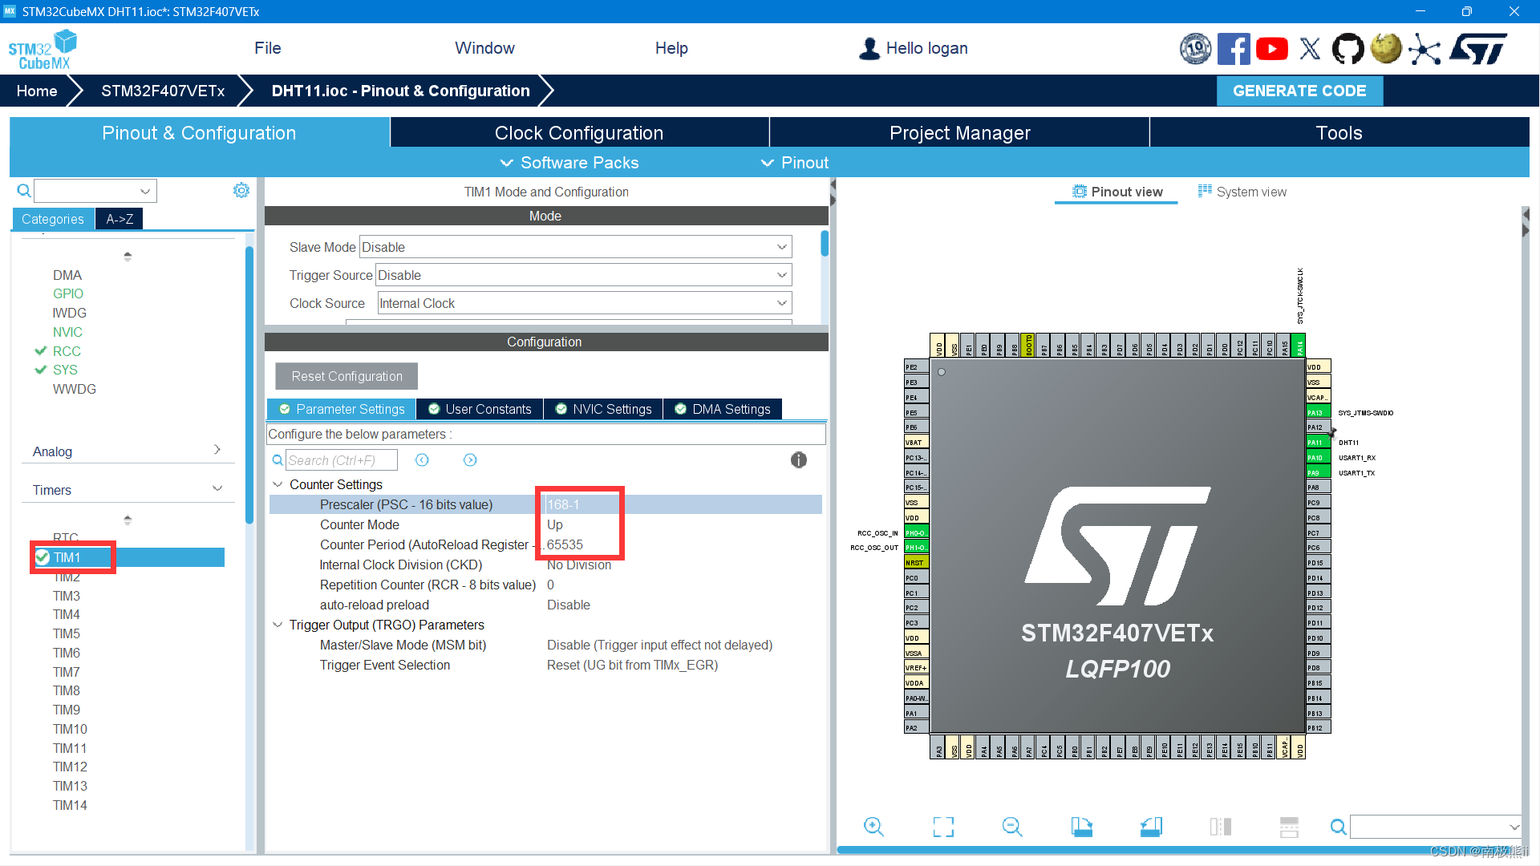Zoom out of the pinout view
This screenshot has height=866, width=1540.
pos(1012,827)
